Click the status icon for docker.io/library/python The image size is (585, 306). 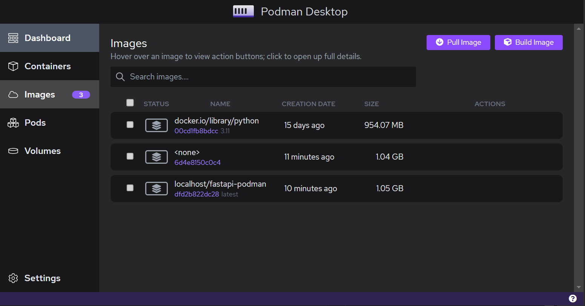pos(157,125)
